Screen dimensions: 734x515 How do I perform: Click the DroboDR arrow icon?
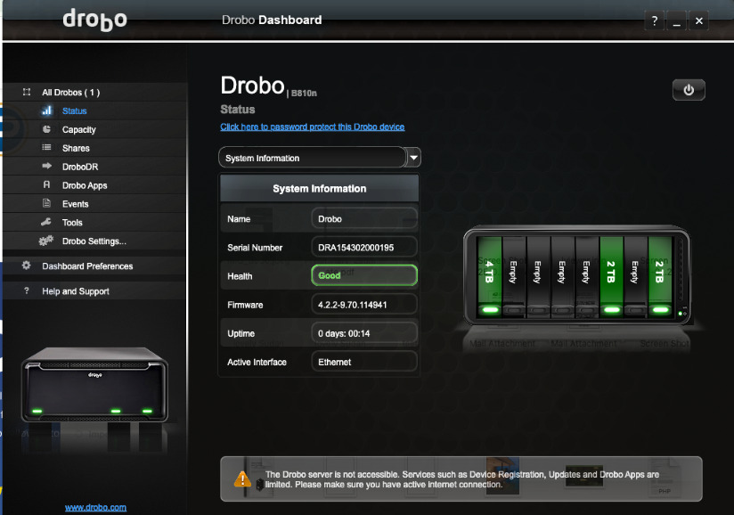pos(47,166)
